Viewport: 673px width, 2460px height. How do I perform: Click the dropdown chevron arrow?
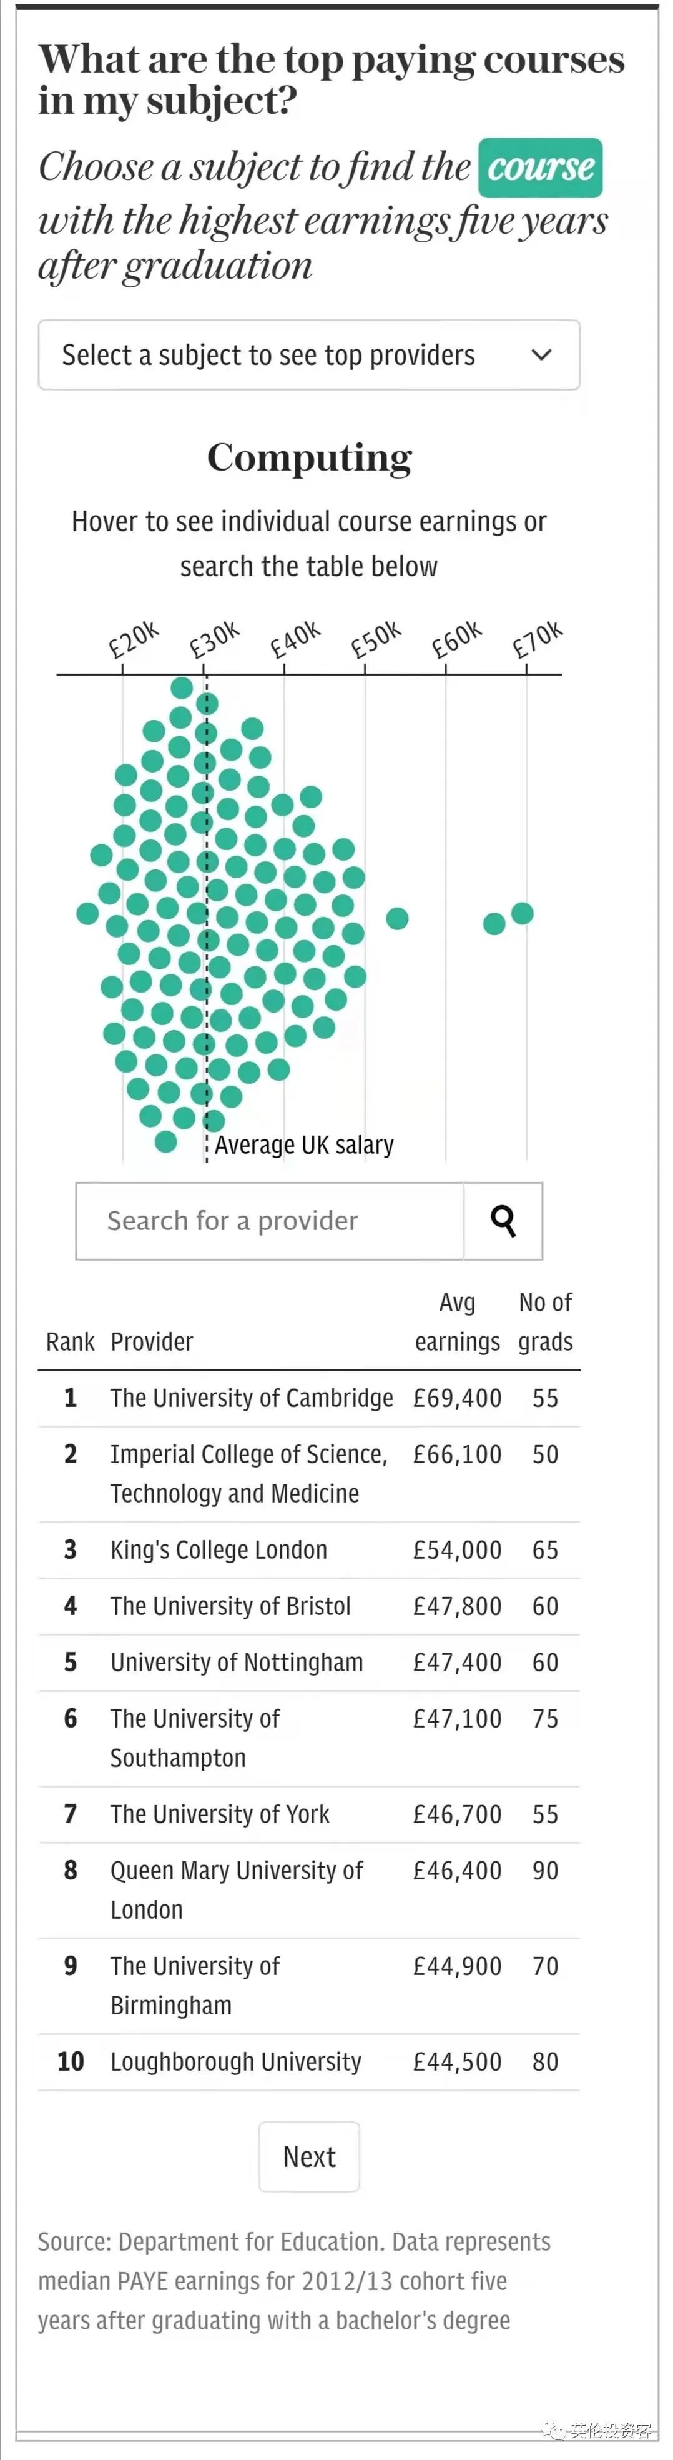pos(541,355)
